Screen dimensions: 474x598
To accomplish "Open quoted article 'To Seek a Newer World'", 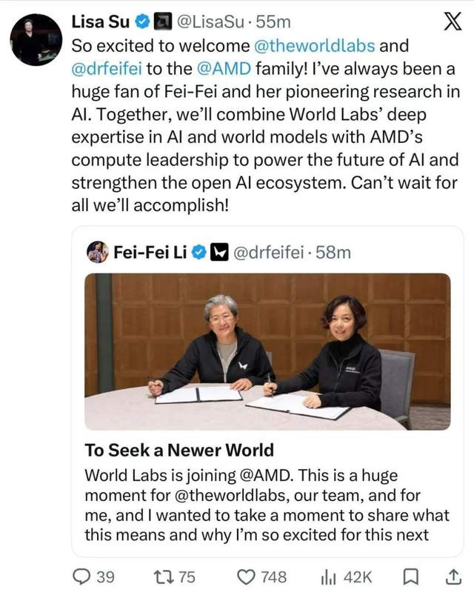I will coord(179,450).
